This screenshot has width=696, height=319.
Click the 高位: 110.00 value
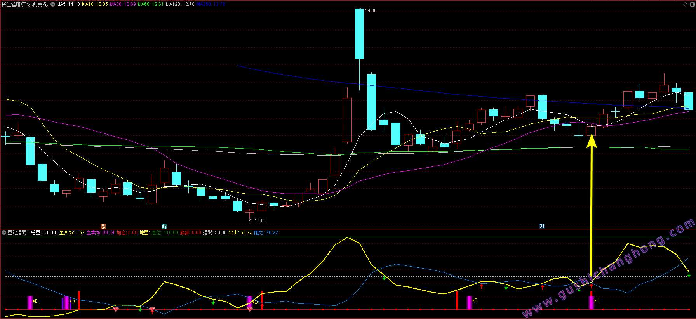point(165,232)
